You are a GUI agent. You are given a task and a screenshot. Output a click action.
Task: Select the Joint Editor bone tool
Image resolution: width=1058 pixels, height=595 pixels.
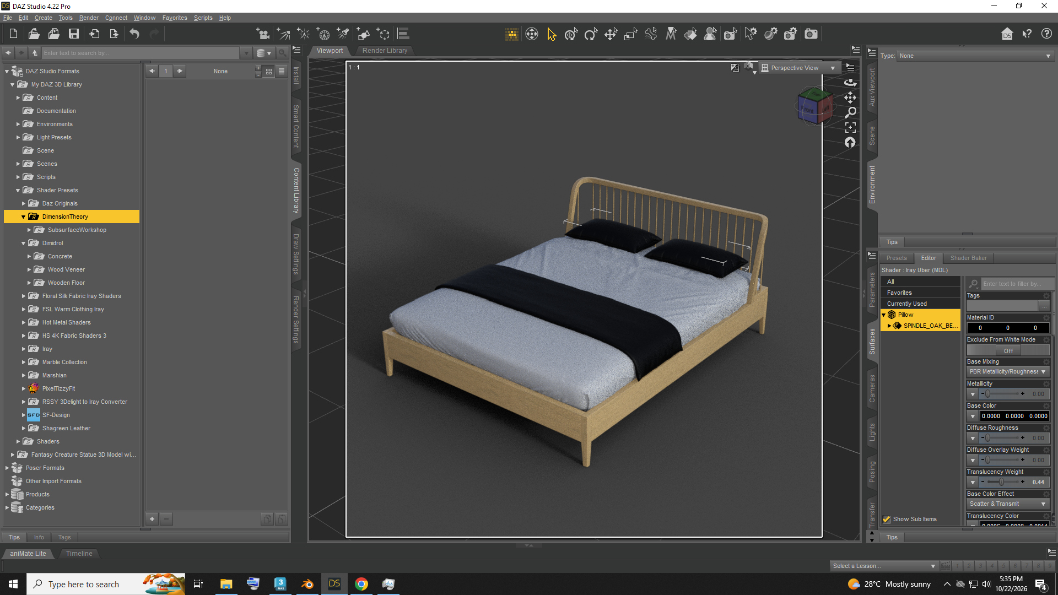pos(651,34)
